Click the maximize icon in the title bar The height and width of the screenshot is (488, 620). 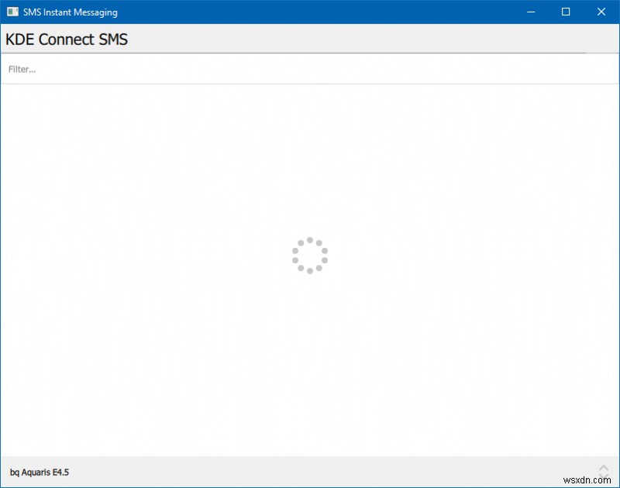pos(566,12)
